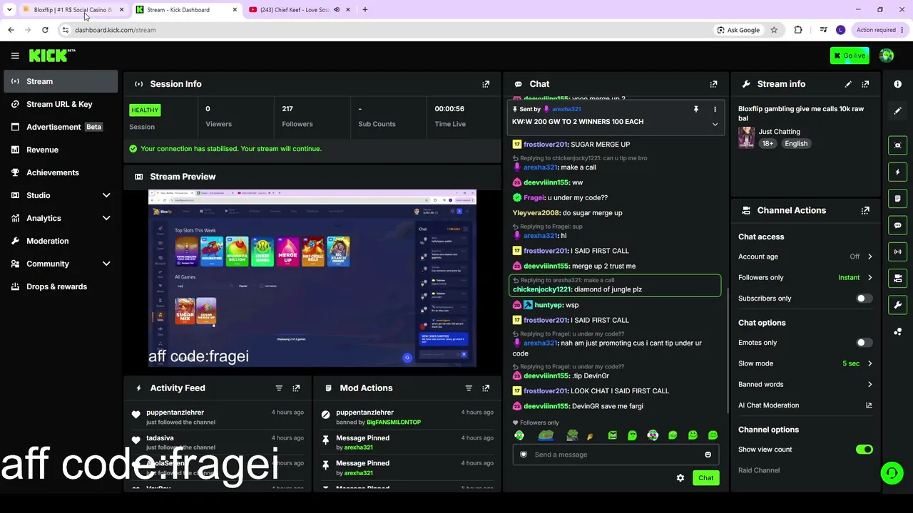Toggle Emotes only chat option
This screenshot has width=913, height=513.
864,343
